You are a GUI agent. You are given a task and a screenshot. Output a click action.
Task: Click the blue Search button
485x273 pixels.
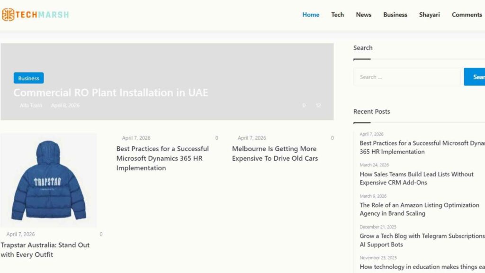click(475, 77)
